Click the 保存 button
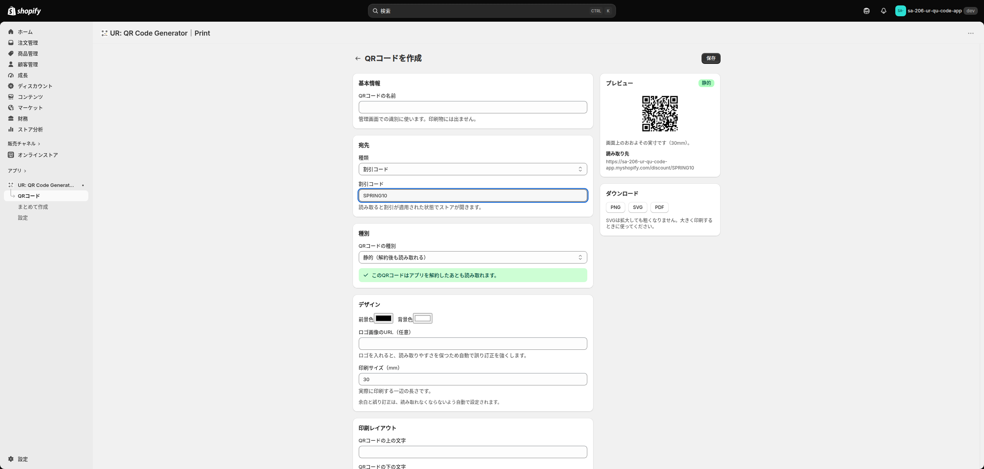Image resolution: width=984 pixels, height=469 pixels. (711, 58)
